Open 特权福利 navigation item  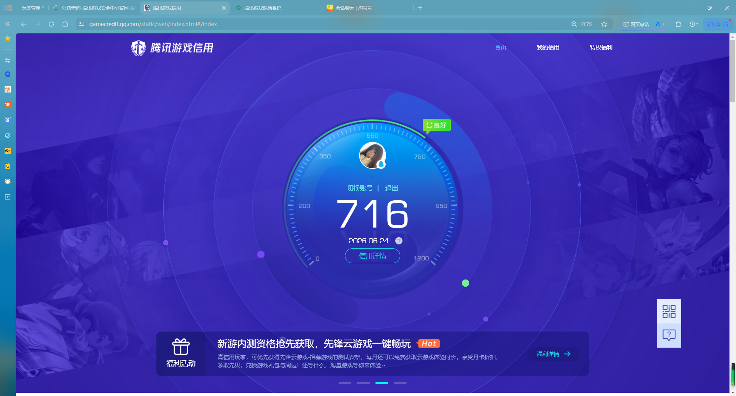[601, 47]
